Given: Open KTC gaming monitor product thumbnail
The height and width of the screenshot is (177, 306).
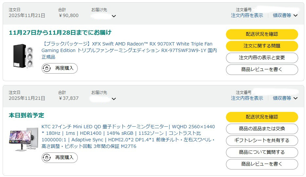Looking at the screenshot, I should pyautogui.click(x=23, y=140).
